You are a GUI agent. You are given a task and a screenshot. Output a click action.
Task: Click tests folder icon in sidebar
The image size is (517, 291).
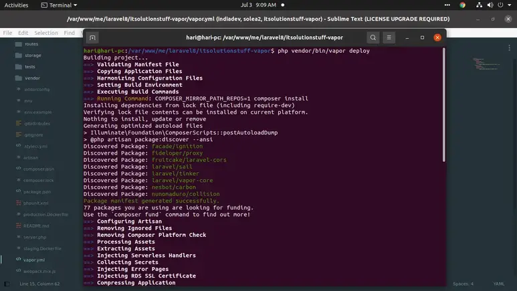[x=19, y=67]
